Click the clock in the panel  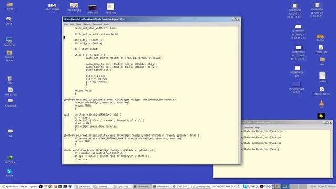(x=326, y=187)
